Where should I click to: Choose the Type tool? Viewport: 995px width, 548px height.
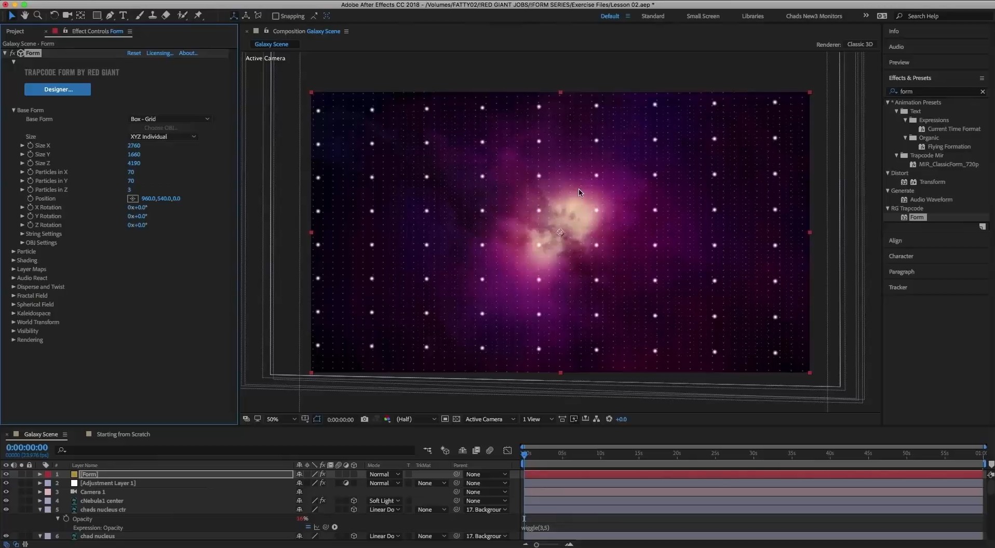click(123, 16)
